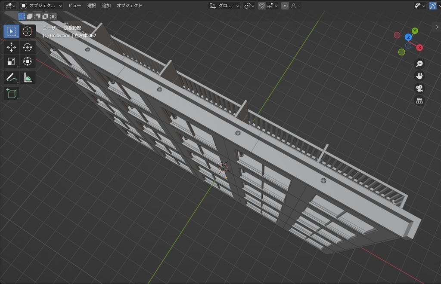Select the Rotate tool

pyautogui.click(x=27, y=47)
